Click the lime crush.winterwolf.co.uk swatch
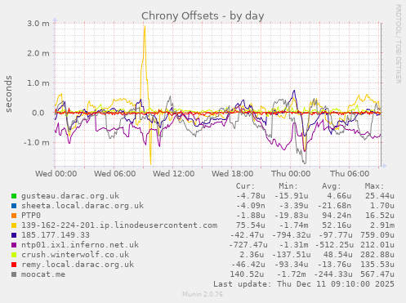 click(x=14, y=255)
